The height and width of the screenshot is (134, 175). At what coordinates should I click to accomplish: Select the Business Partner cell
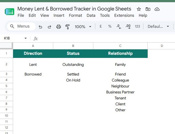(120, 92)
